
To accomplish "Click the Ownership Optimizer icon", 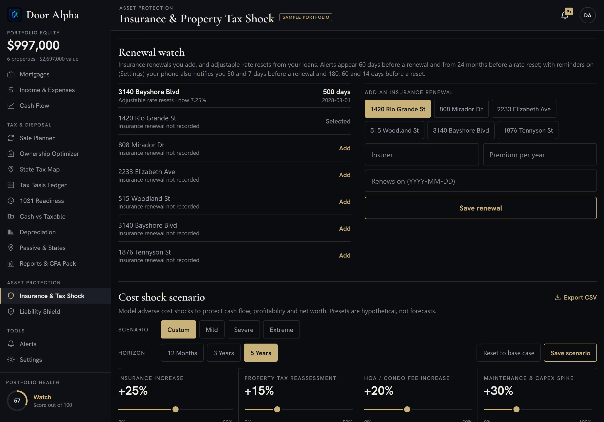I will tap(11, 154).
